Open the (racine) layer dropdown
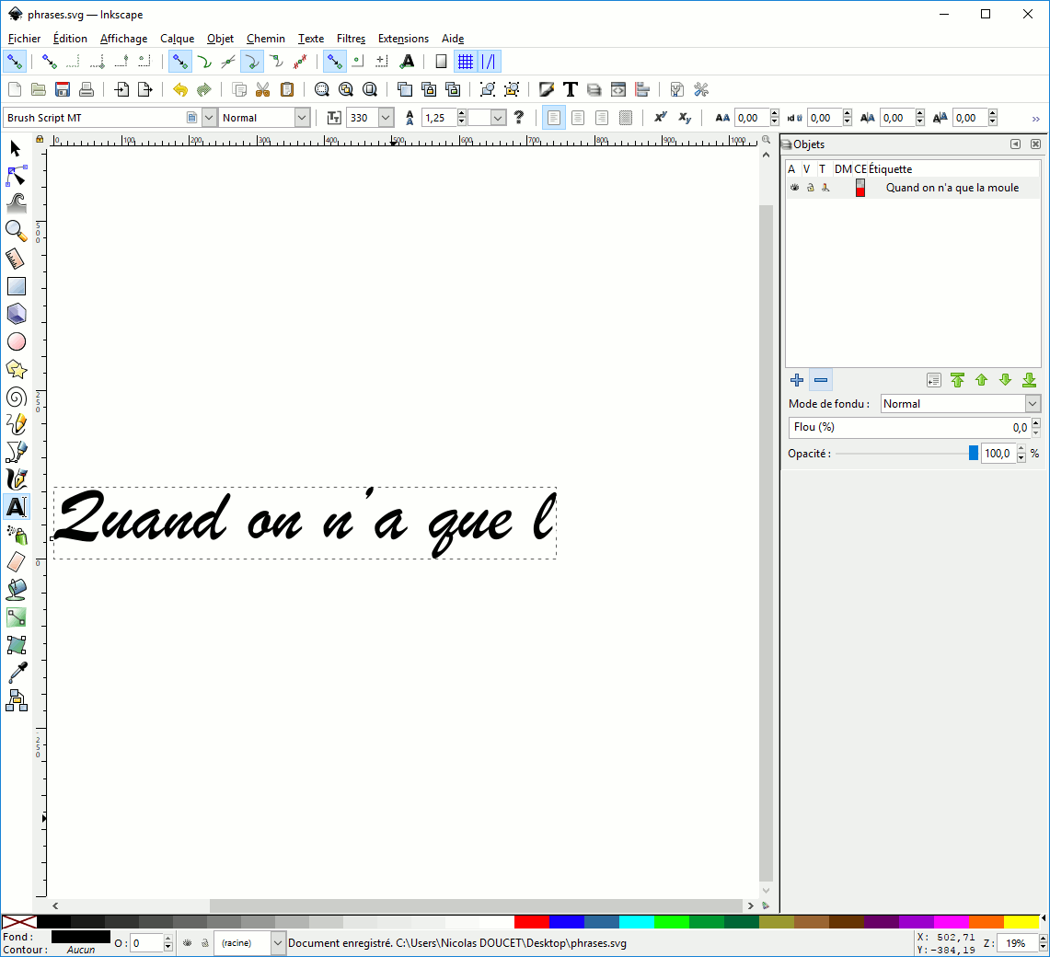The width and height of the screenshot is (1050, 957). 277,943
